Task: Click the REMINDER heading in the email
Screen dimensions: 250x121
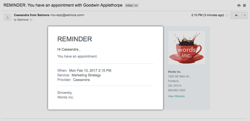Action: 75,39
